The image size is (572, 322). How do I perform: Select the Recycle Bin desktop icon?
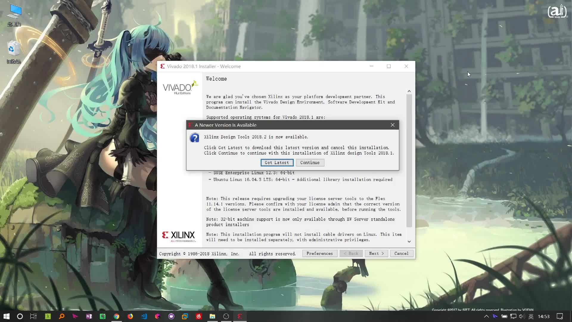(14, 52)
